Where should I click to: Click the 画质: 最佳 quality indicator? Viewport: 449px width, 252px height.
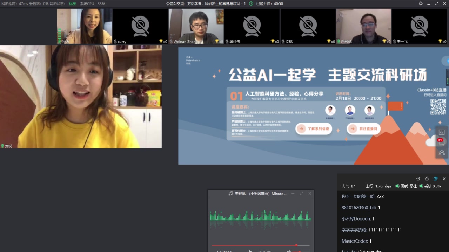pyautogui.click(x=406, y=186)
